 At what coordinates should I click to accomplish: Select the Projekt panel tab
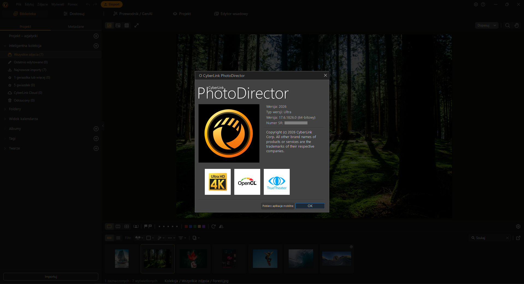pyautogui.click(x=25, y=26)
